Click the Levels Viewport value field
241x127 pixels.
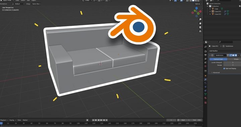232,62
